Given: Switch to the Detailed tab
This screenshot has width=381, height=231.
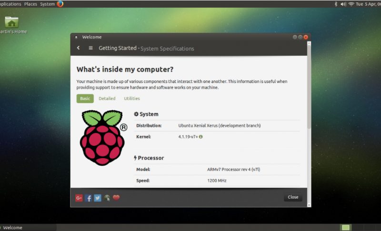Looking at the screenshot, I should tap(107, 99).
